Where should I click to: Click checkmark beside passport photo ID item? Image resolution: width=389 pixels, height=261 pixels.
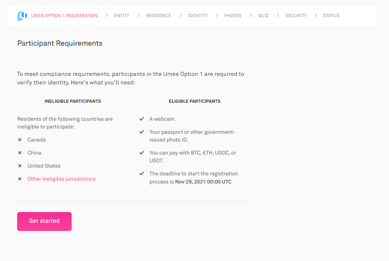(x=142, y=132)
